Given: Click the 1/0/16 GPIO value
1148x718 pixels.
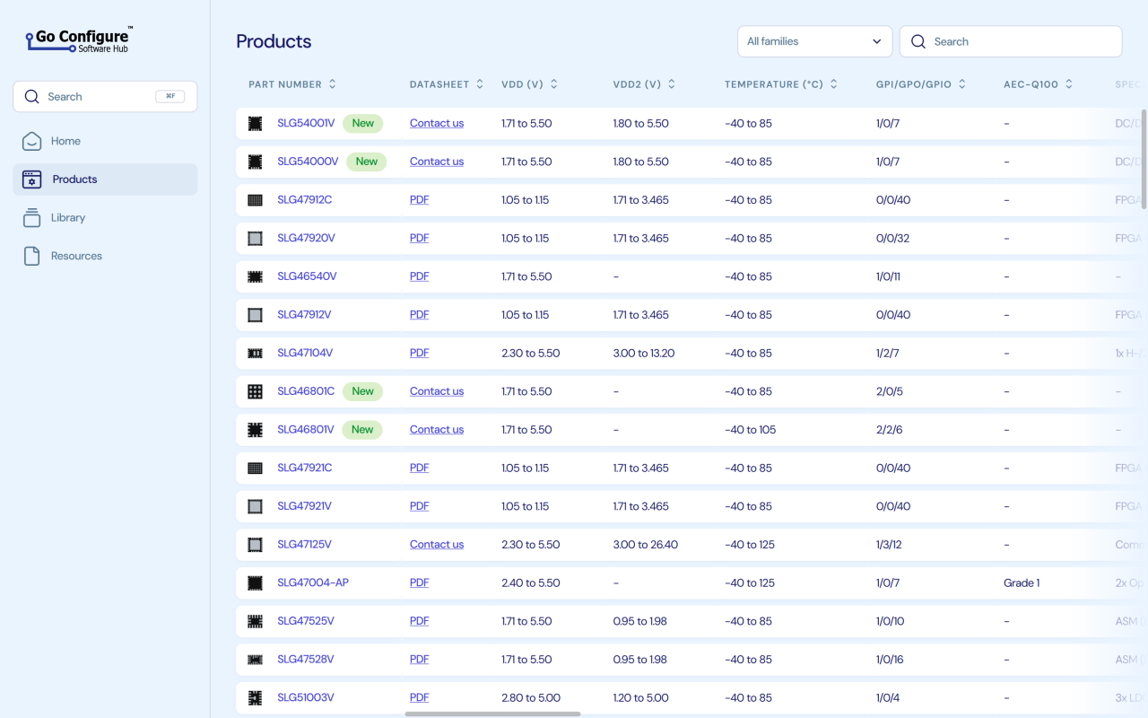Looking at the screenshot, I should pos(890,660).
